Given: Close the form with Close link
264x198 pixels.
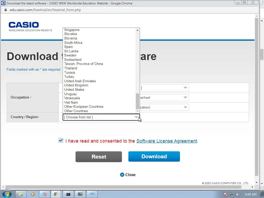Looking at the screenshot, I should coord(128,175).
